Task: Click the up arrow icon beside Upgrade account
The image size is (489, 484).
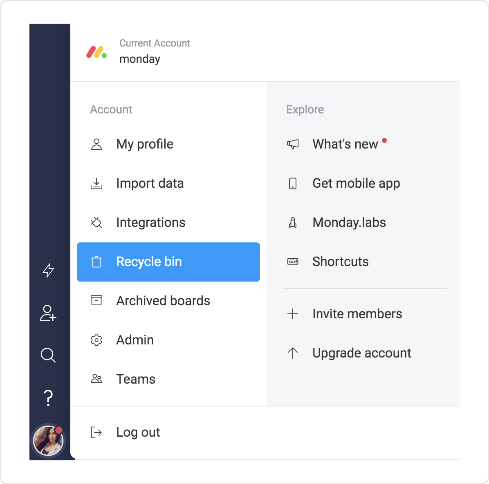Action: pyautogui.click(x=293, y=353)
